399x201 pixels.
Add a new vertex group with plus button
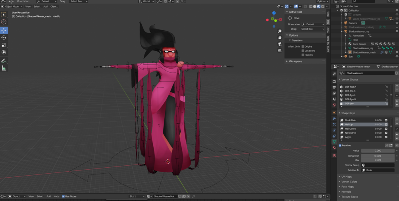(397, 86)
